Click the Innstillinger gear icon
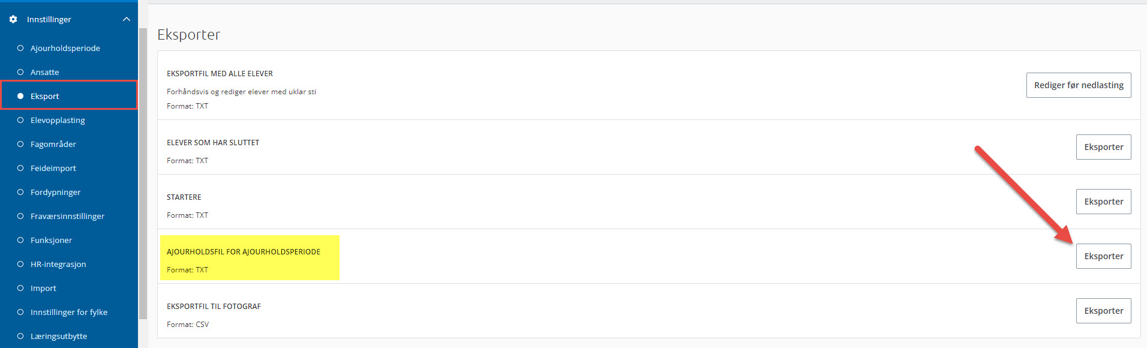Viewport: 1147px width, 348px height. click(13, 19)
